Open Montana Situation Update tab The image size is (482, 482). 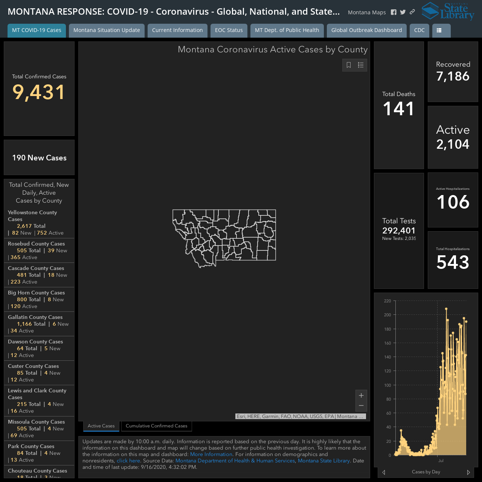click(x=107, y=31)
